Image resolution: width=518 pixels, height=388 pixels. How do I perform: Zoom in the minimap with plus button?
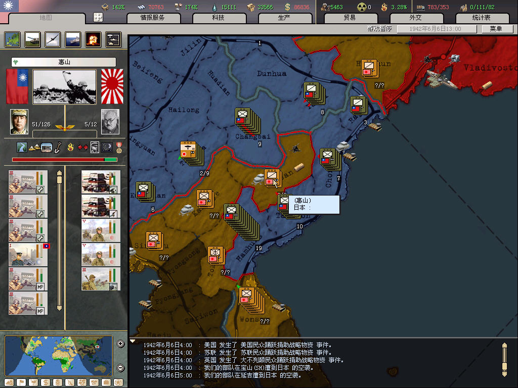pos(120,344)
